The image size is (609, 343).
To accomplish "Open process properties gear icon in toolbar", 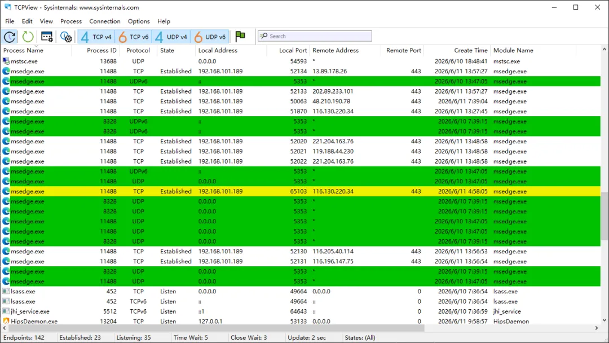I will point(66,37).
